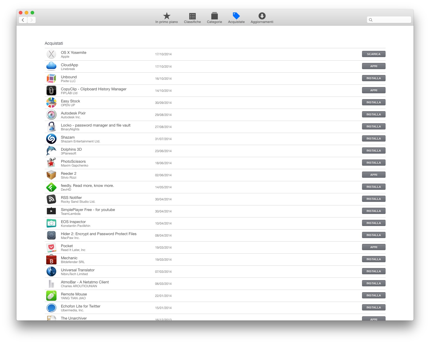Click Installa for RSS Notifier
The image size is (430, 344).
tap(374, 199)
